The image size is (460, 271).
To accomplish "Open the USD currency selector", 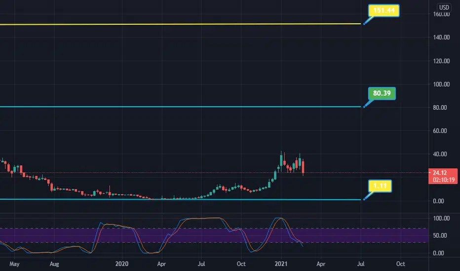I will [x=444, y=7].
